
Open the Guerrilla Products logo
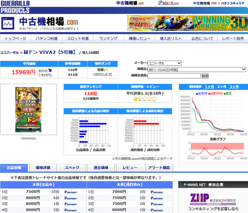(15, 7)
